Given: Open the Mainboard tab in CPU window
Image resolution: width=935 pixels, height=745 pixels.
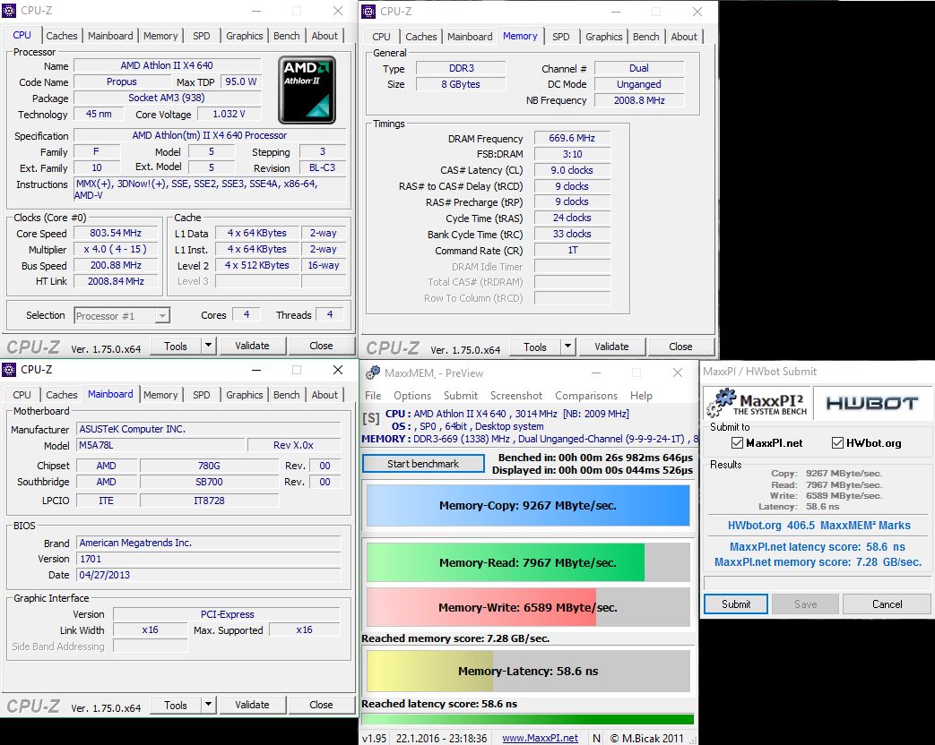Looking at the screenshot, I should pyautogui.click(x=110, y=36).
